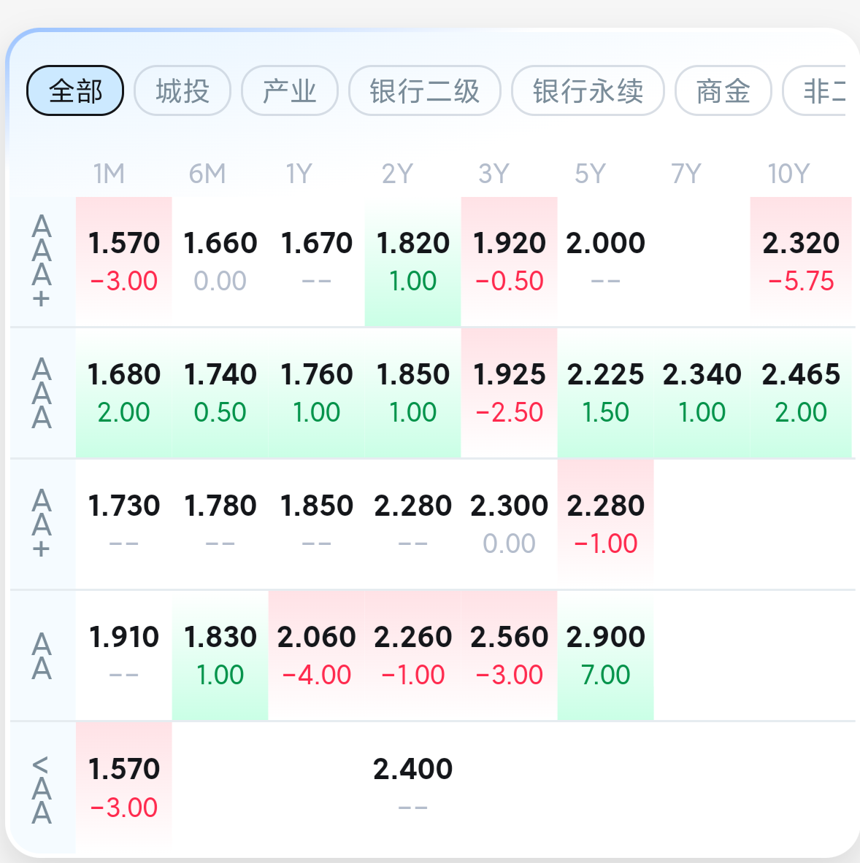Select the AAA+ rating row label
Image resolution: width=860 pixels, height=863 pixels.
tap(42, 261)
